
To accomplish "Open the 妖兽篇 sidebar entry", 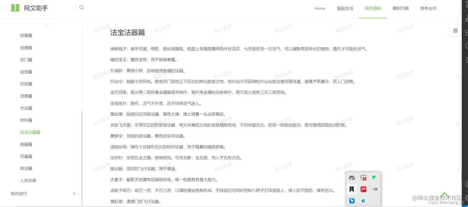I will [x=26, y=36].
